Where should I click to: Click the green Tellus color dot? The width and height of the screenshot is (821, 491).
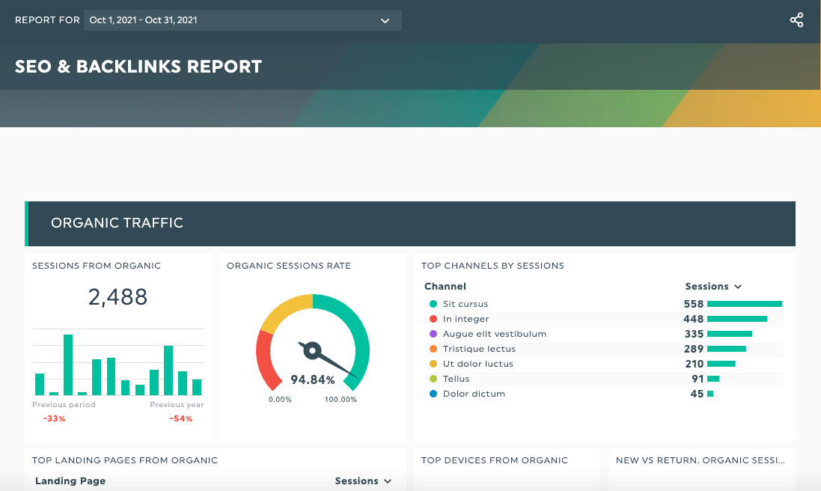click(433, 379)
